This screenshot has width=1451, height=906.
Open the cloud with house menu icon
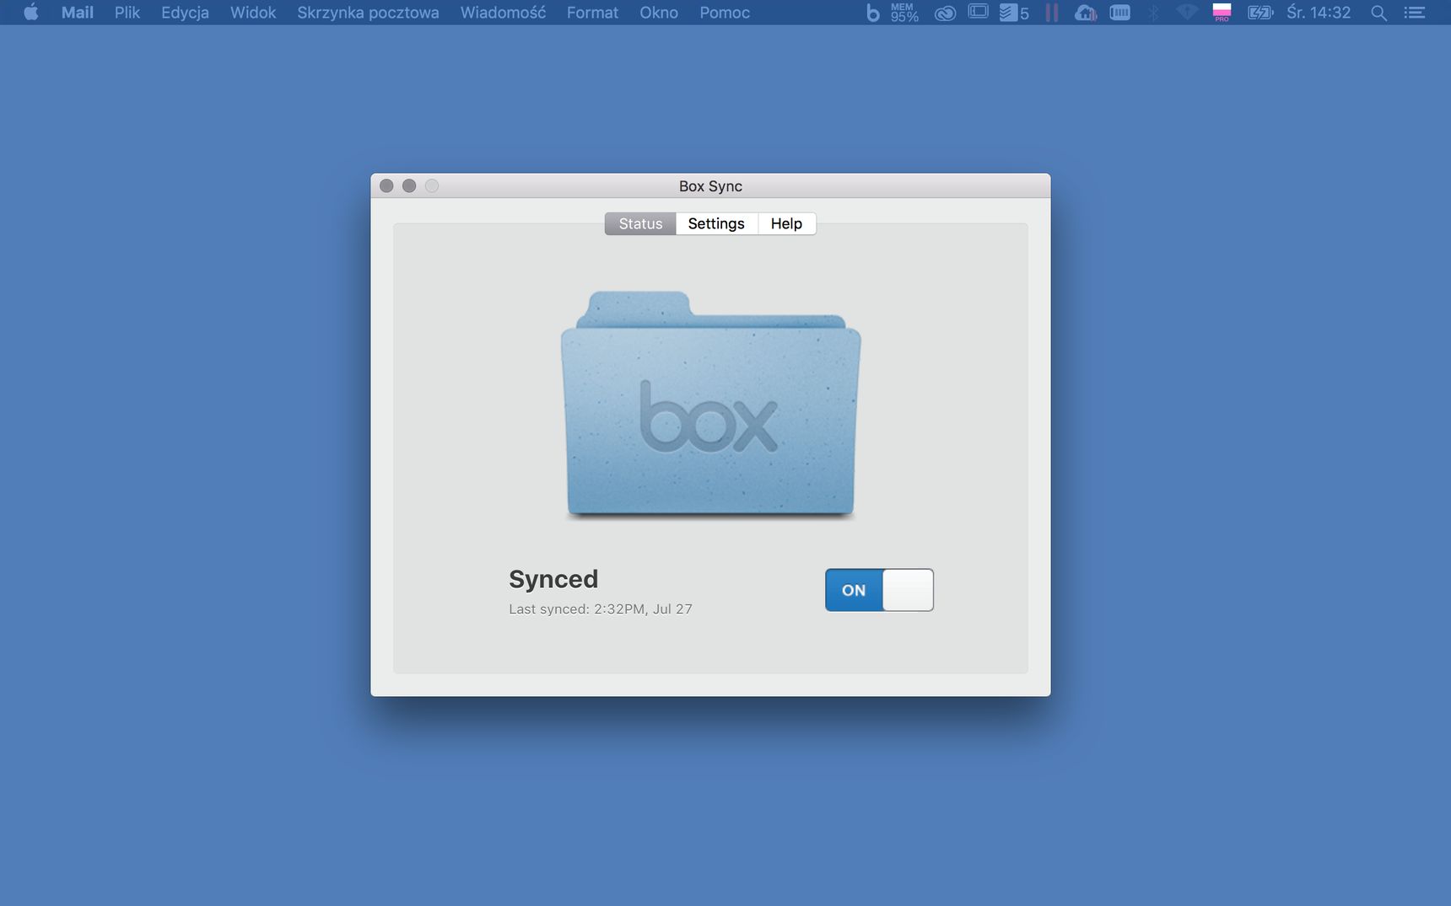point(1086,13)
